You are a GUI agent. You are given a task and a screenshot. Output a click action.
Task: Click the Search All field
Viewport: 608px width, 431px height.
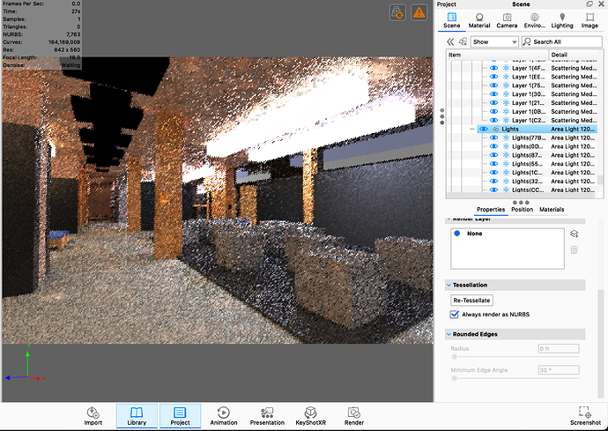[561, 41]
